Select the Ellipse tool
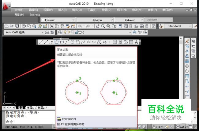Image resolution: width=199 pixels, height=131 pixels. point(88,42)
